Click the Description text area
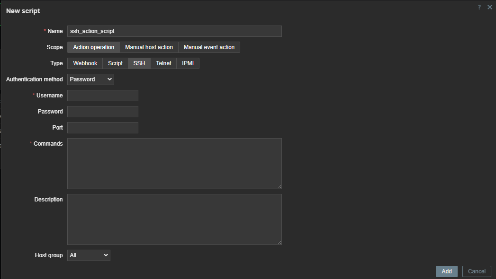 coord(174,219)
